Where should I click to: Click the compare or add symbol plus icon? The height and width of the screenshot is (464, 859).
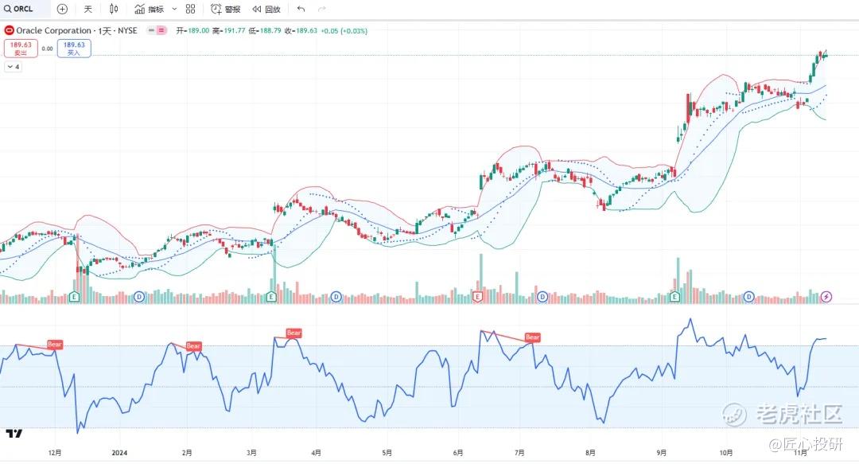(x=63, y=9)
